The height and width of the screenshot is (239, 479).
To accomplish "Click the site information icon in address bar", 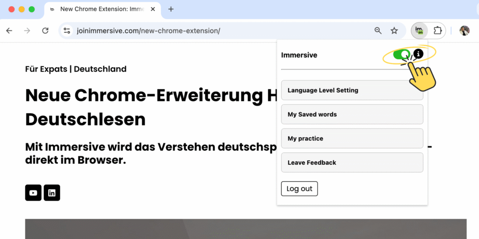I will [67, 31].
